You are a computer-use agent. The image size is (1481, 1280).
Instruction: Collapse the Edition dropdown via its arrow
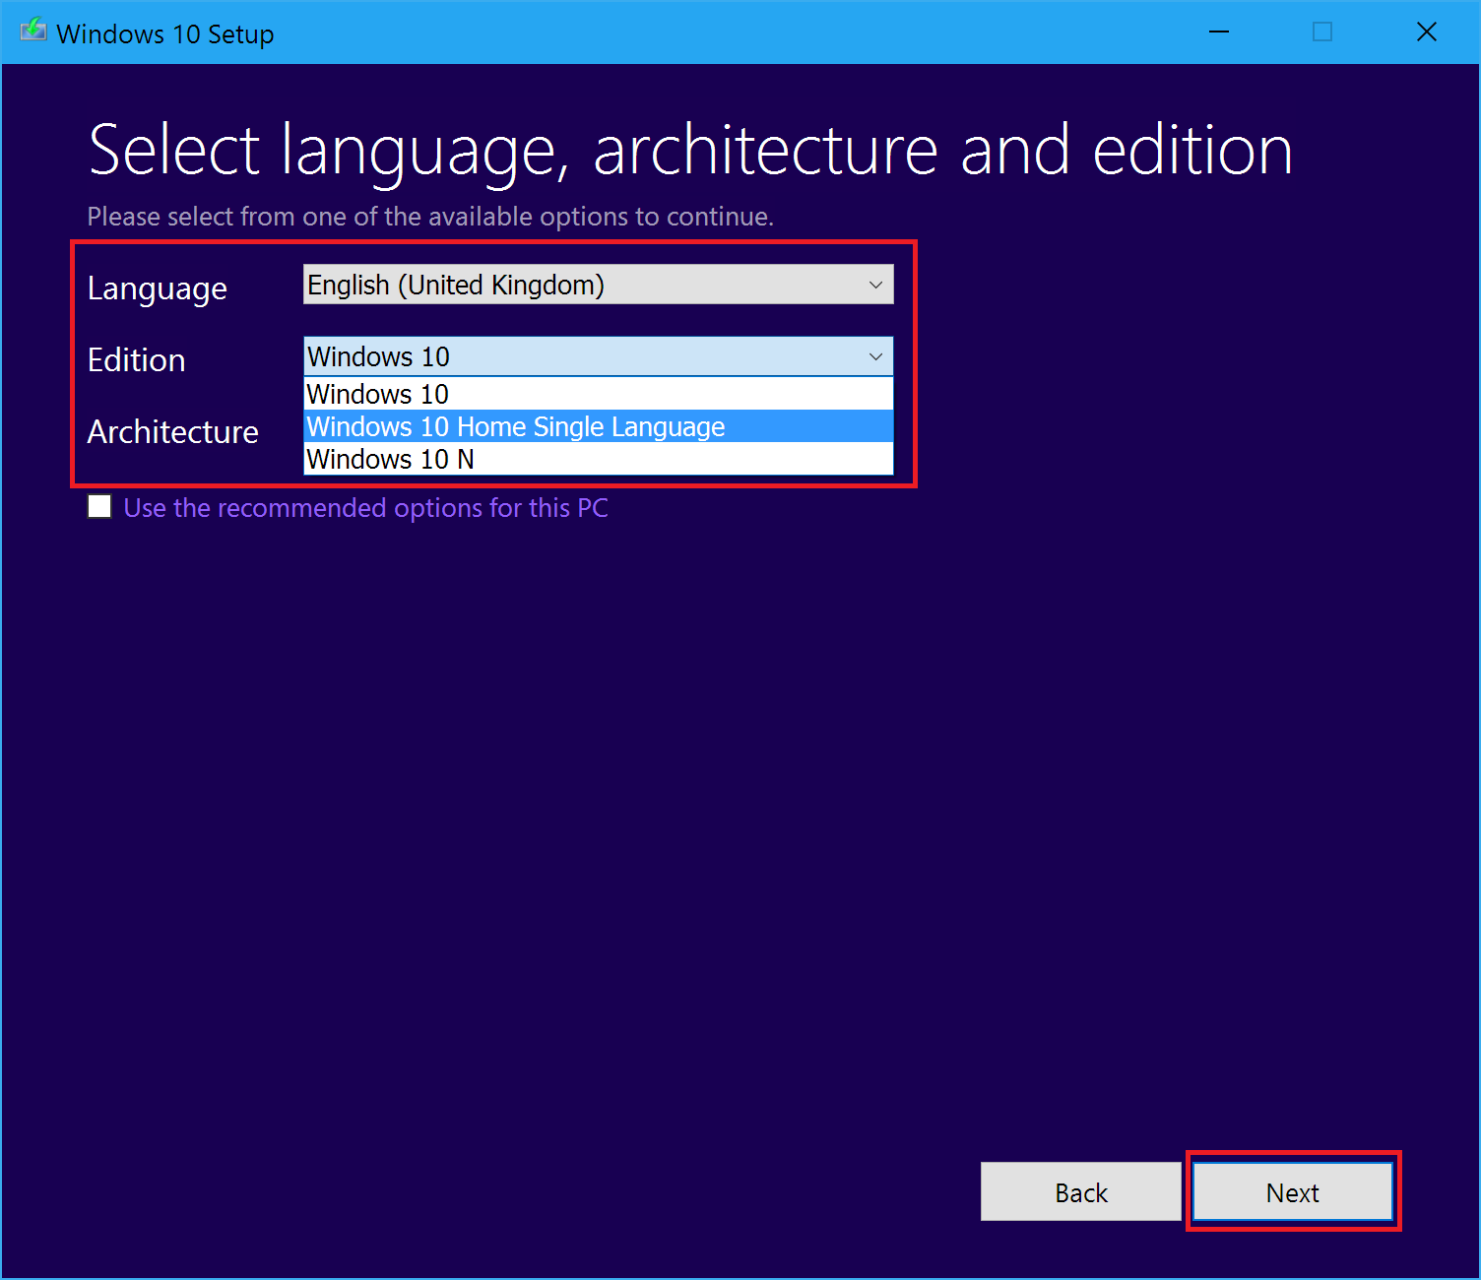point(875,356)
